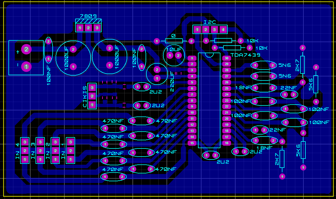Viewport: 336px width, 199px height.
Task: Click the CIKIS connector label text
Action: pyautogui.click(x=85, y=97)
